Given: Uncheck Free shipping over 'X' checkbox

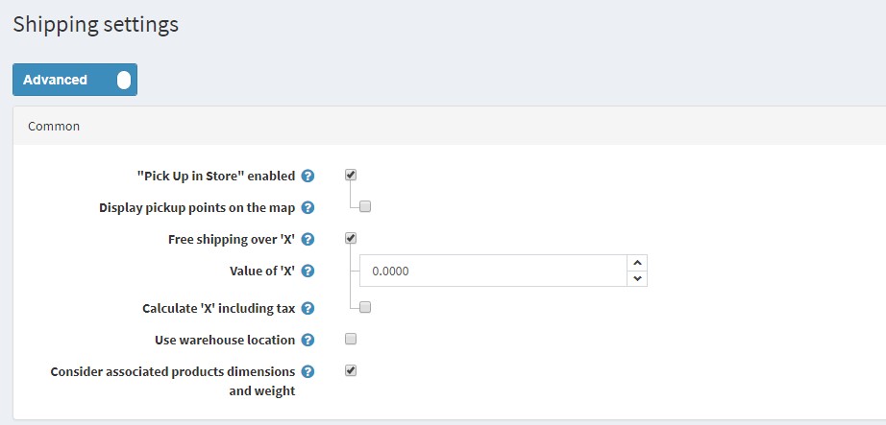Looking at the screenshot, I should pyautogui.click(x=351, y=239).
